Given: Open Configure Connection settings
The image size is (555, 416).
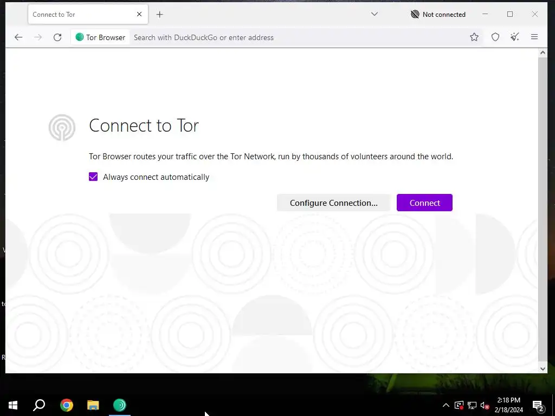Looking at the screenshot, I should tap(333, 203).
